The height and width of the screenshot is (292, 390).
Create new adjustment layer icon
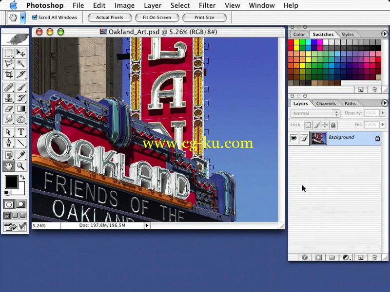click(346, 257)
